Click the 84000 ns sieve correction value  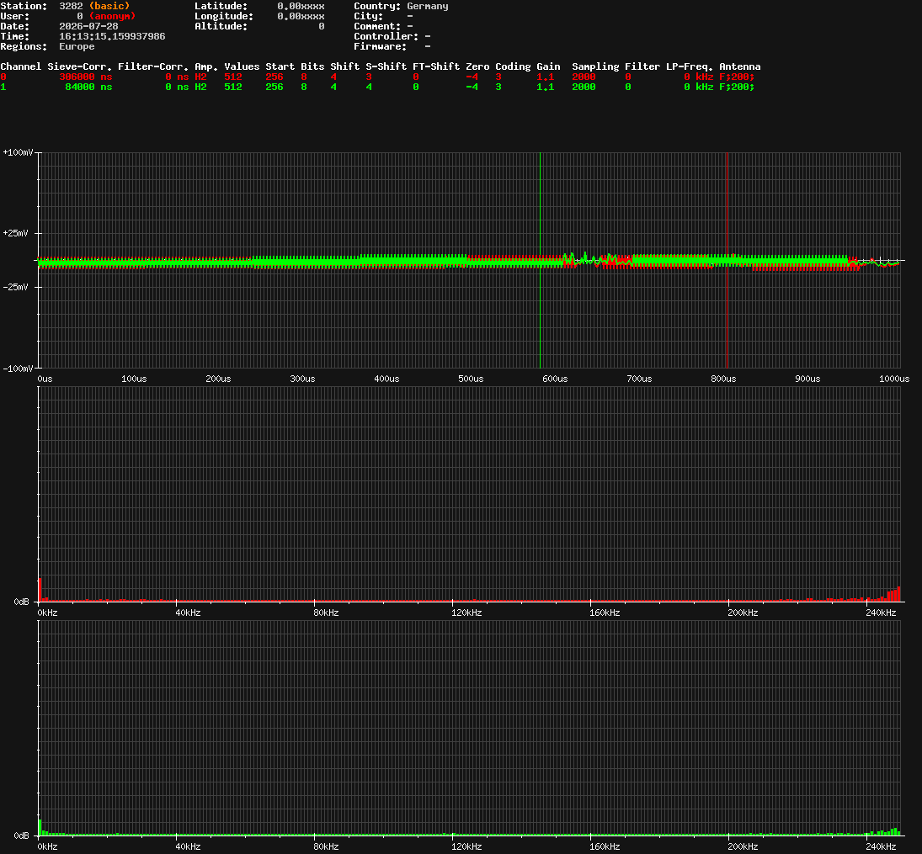[x=88, y=87]
